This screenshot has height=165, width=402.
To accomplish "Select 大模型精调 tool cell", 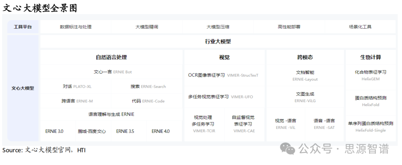I will point(147,27).
